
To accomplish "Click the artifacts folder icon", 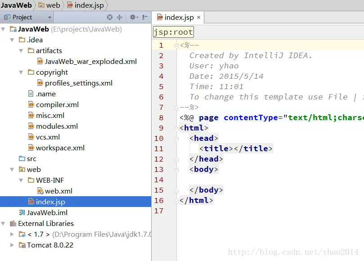I will pos(31,50).
